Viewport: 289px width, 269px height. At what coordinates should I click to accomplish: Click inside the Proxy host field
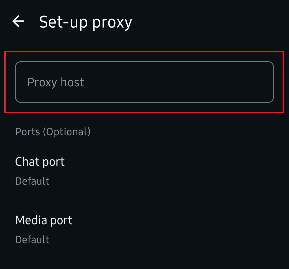point(144,82)
